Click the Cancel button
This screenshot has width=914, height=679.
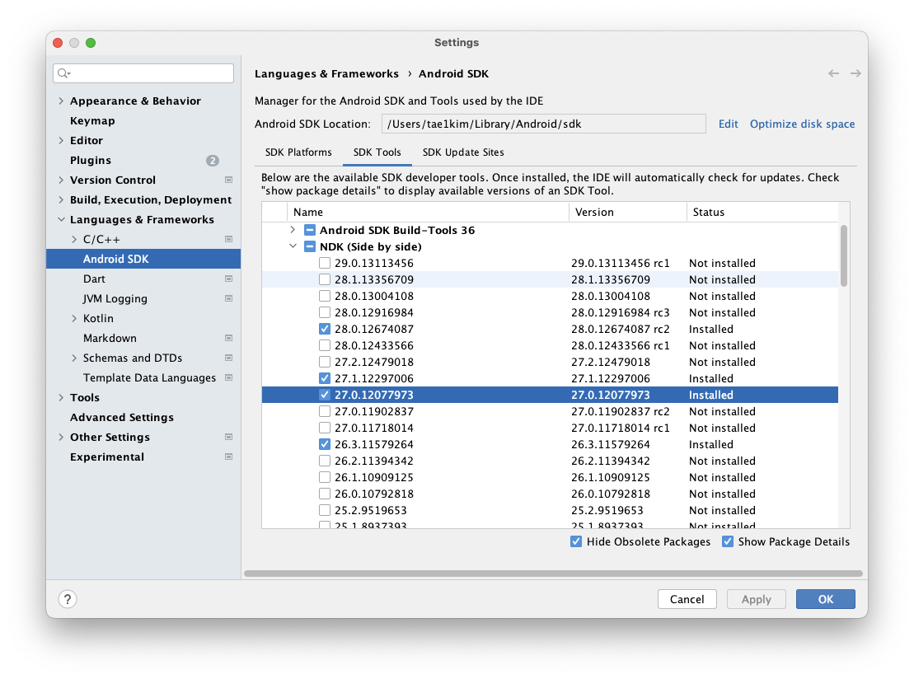pyautogui.click(x=687, y=599)
